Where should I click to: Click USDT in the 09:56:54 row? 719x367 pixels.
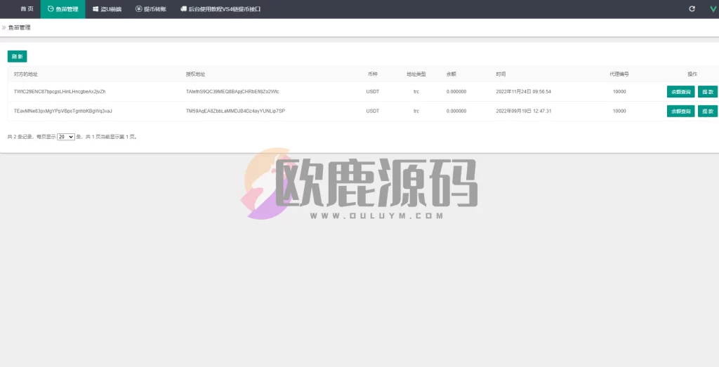pos(373,92)
